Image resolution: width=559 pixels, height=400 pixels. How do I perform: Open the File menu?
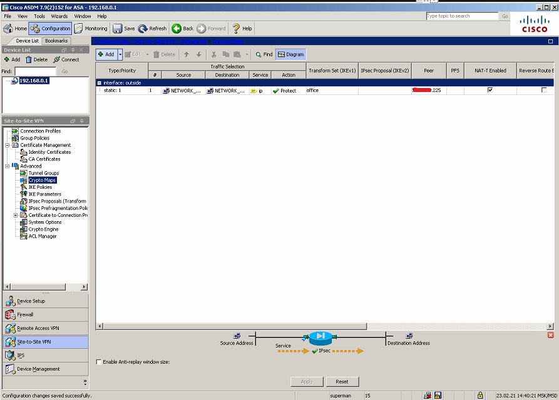pos(8,16)
